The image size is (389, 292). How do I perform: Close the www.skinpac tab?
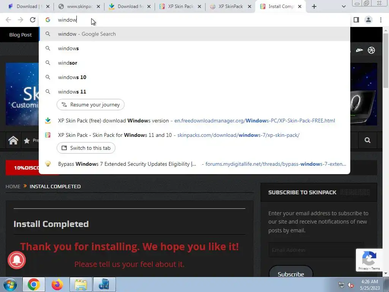point(98,7)
